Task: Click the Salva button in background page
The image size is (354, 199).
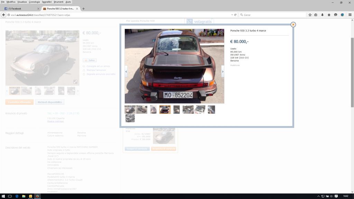Action: click(x=90, y=60)
